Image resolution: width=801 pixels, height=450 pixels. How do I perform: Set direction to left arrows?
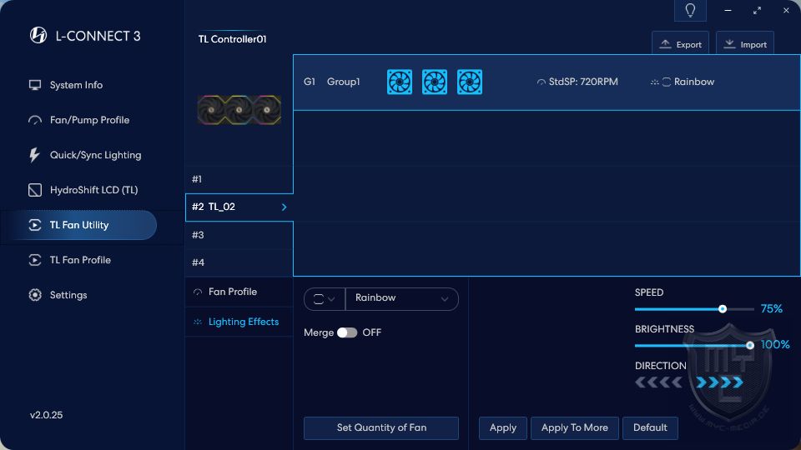(658, 382)
